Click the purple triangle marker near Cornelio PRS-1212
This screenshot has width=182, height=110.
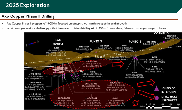pos(164,42)
